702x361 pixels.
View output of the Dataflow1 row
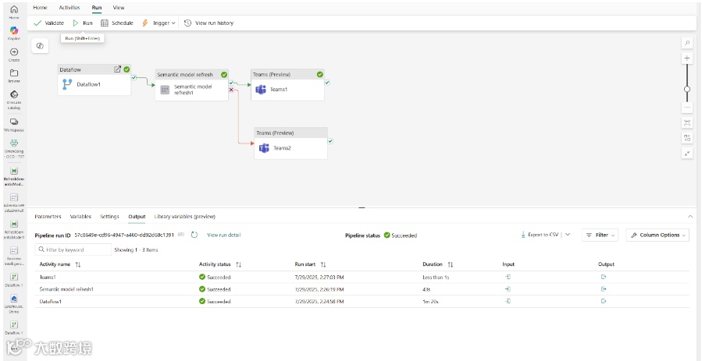604,301
